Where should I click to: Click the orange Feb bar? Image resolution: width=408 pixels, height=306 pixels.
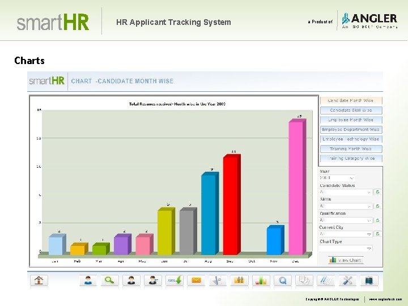click(x=79, y=249)
